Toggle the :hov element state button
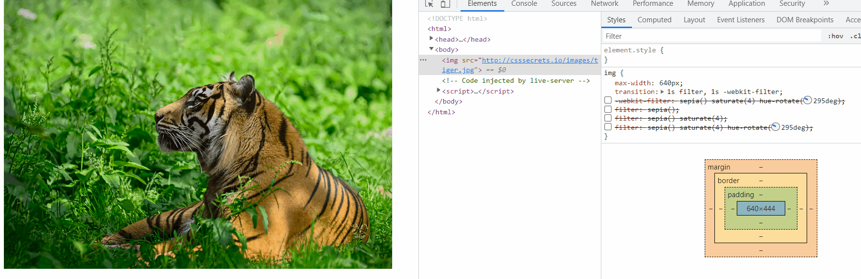The image size is (861, 279). pos(835,36)
